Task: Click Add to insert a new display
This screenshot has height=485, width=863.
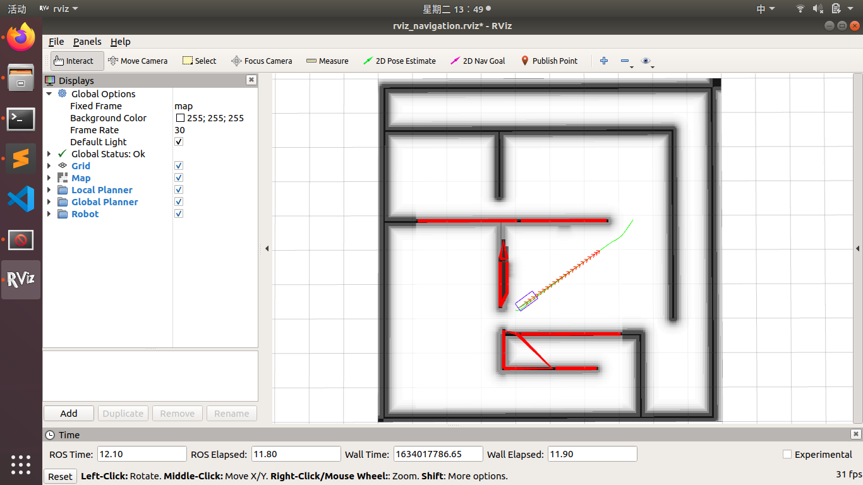Action: tap(68, 413)
